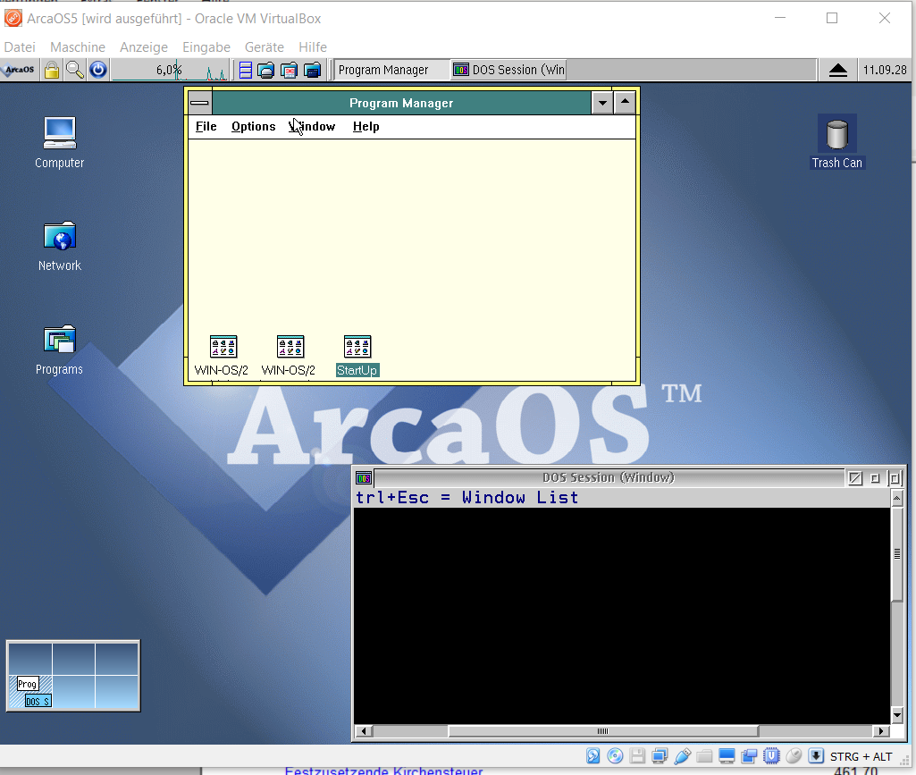Click the STRG + ALT host key label
This screenshot has width=916, height=775.
[861, 756]
